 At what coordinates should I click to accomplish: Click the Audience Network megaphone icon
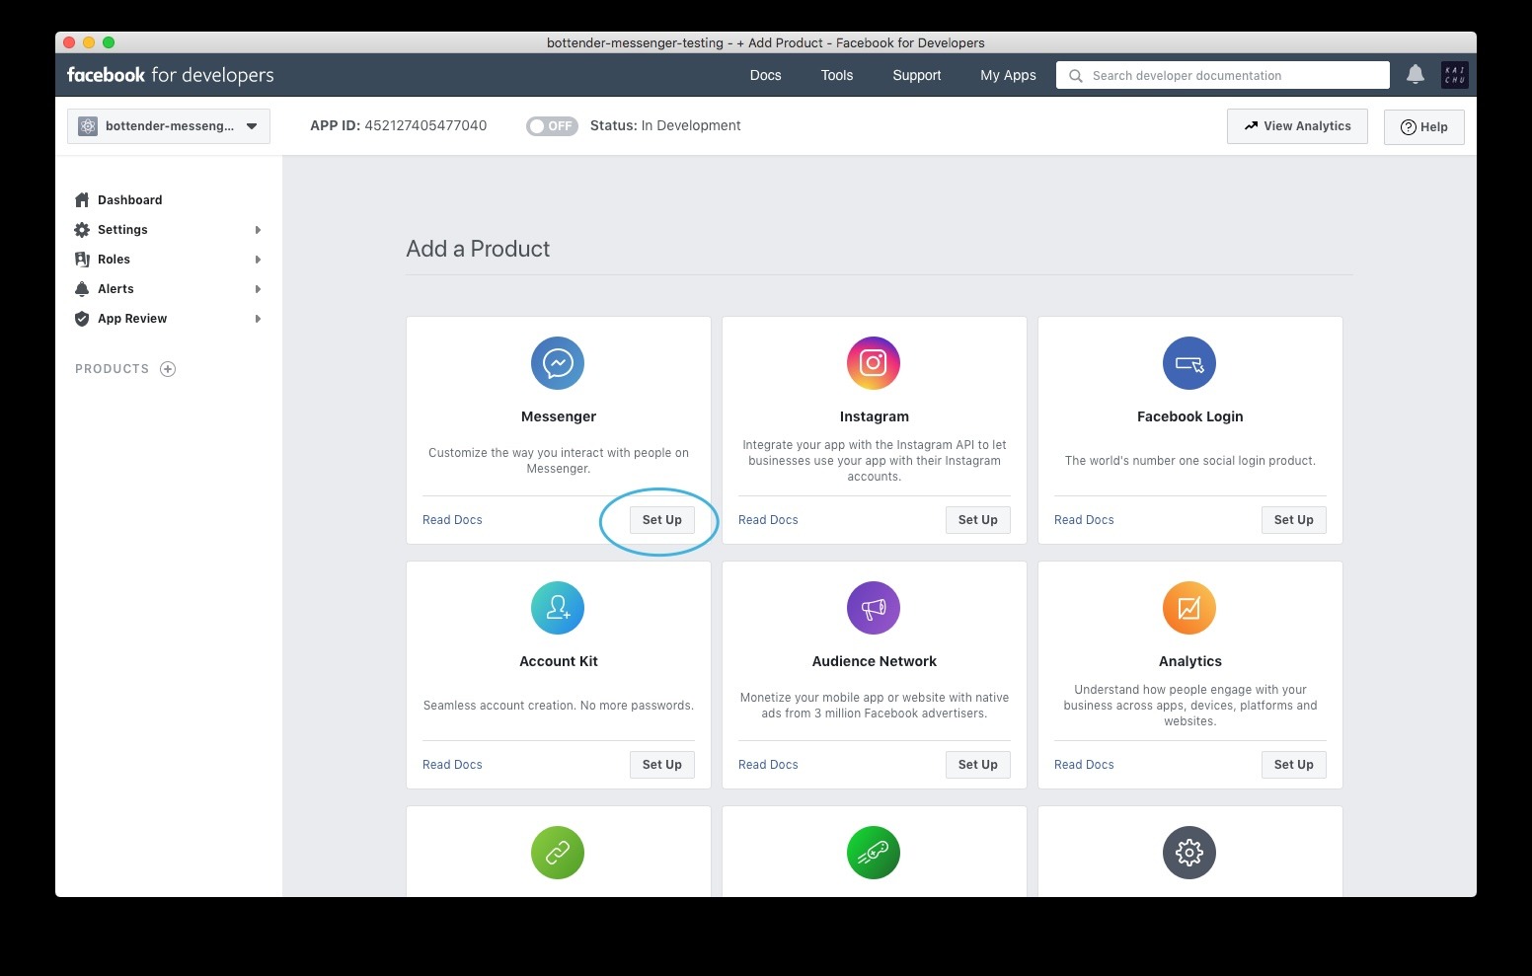(x=874, y=608)
